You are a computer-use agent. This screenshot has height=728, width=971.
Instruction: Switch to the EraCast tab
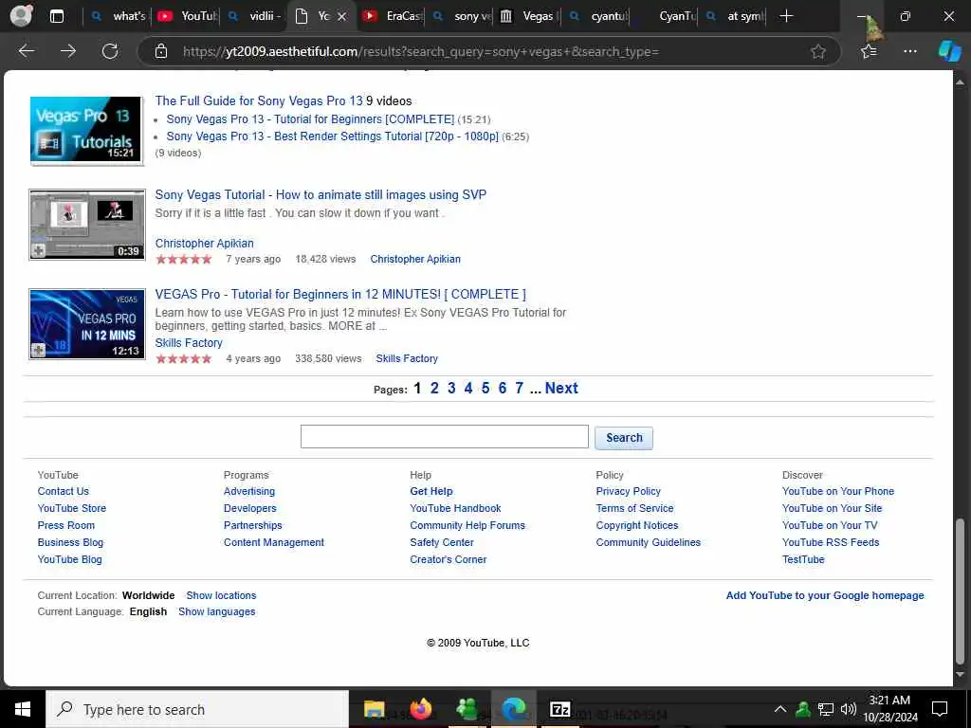392,16
